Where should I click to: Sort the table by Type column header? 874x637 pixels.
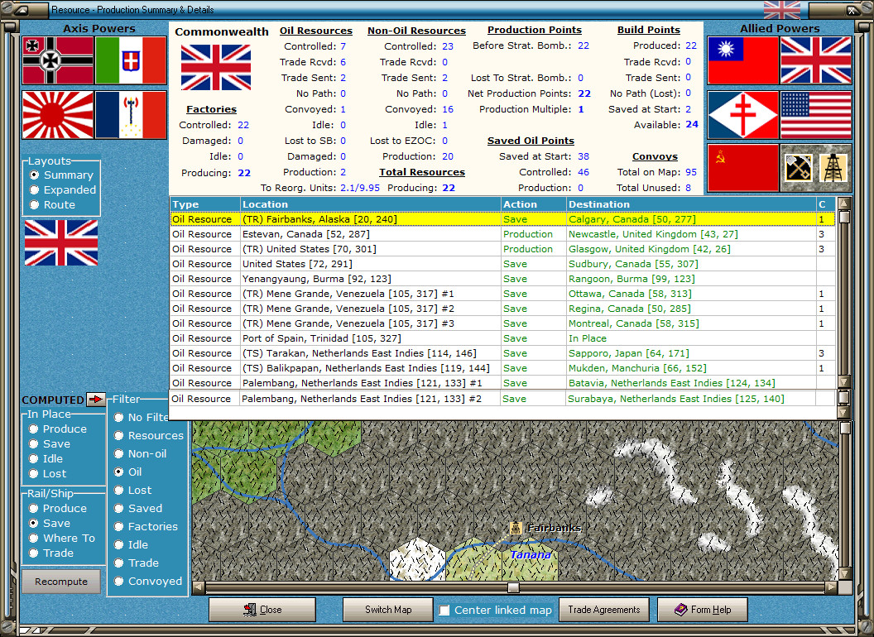(x=204, y=204)
